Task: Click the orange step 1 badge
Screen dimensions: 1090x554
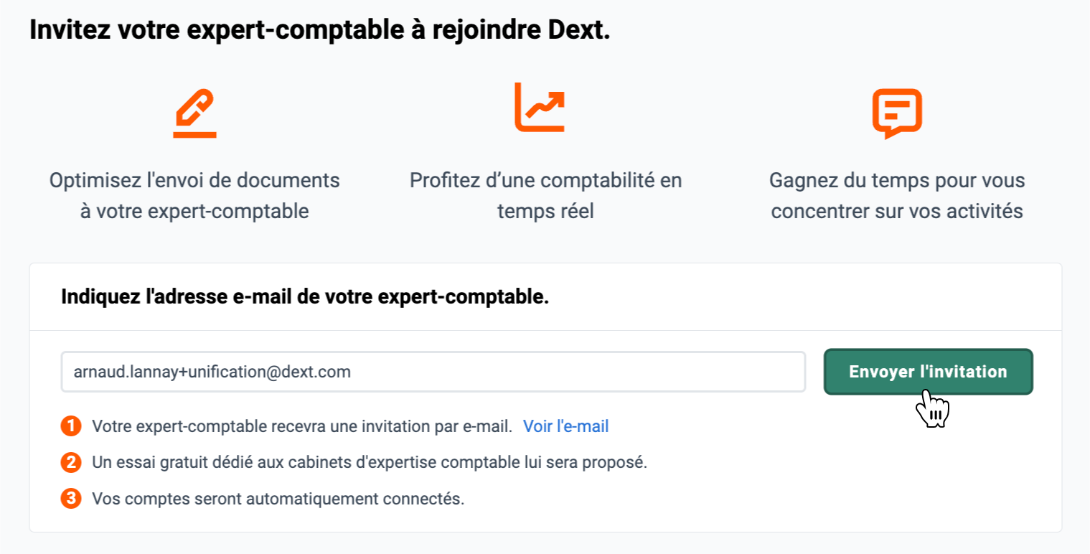Action: [71, 426]
